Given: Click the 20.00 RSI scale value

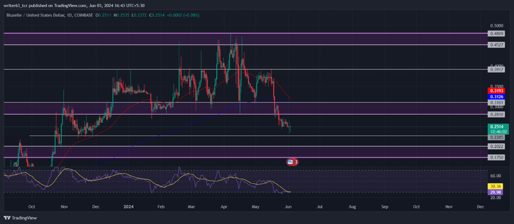Looking at the screenshot, I should 495,197.
